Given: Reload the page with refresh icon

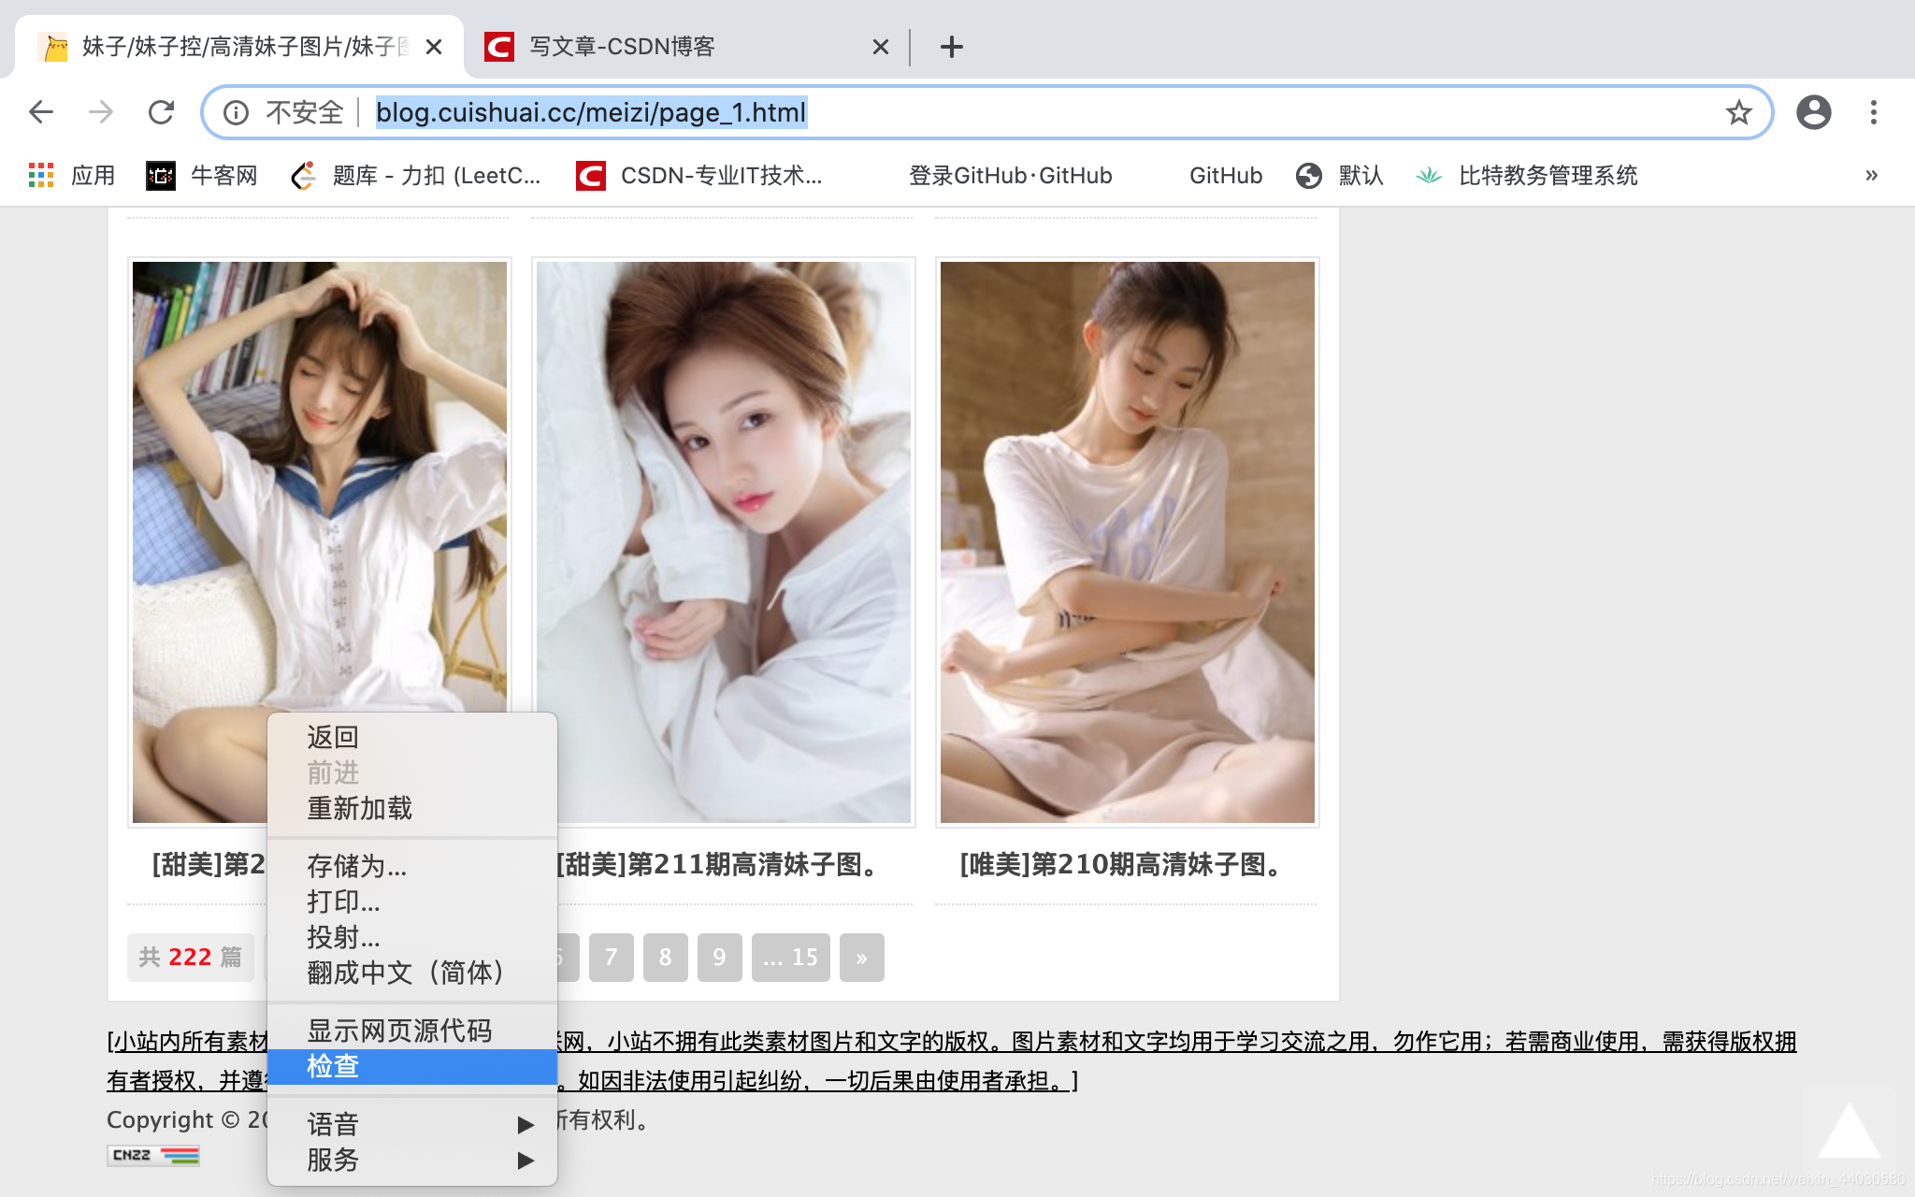Looking at the screenshot, I should coord(161,112).
